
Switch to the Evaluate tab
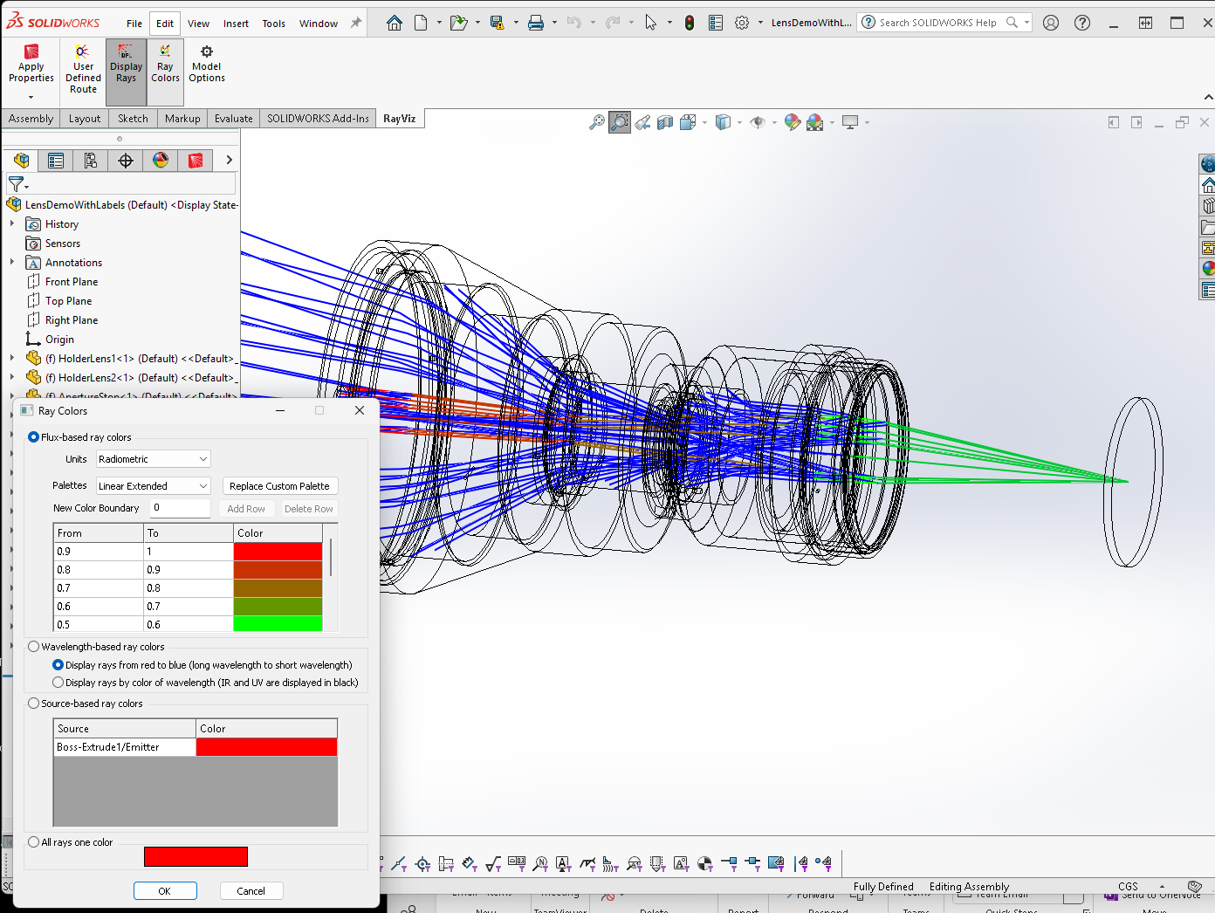[232, 118]
